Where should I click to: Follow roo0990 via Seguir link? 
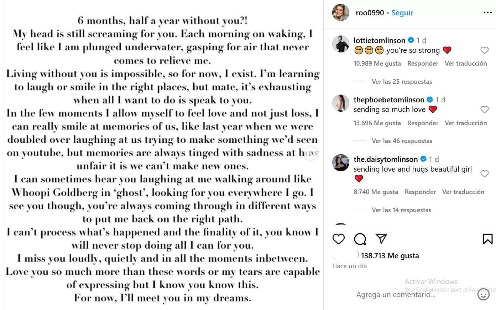[x=402, y=13]
